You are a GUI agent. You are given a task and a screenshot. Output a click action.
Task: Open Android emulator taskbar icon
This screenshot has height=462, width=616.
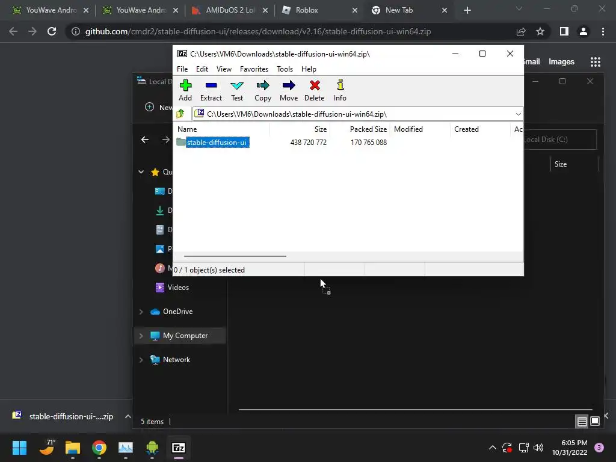click(x=152, y=448)
